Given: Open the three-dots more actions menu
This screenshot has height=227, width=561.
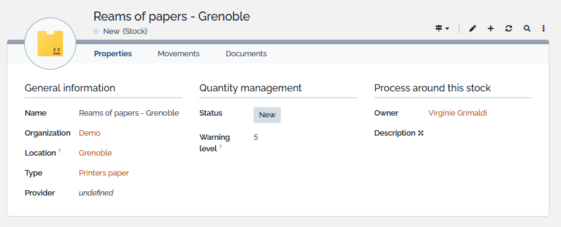Looking at the screenshot, I should pos(543,28).
